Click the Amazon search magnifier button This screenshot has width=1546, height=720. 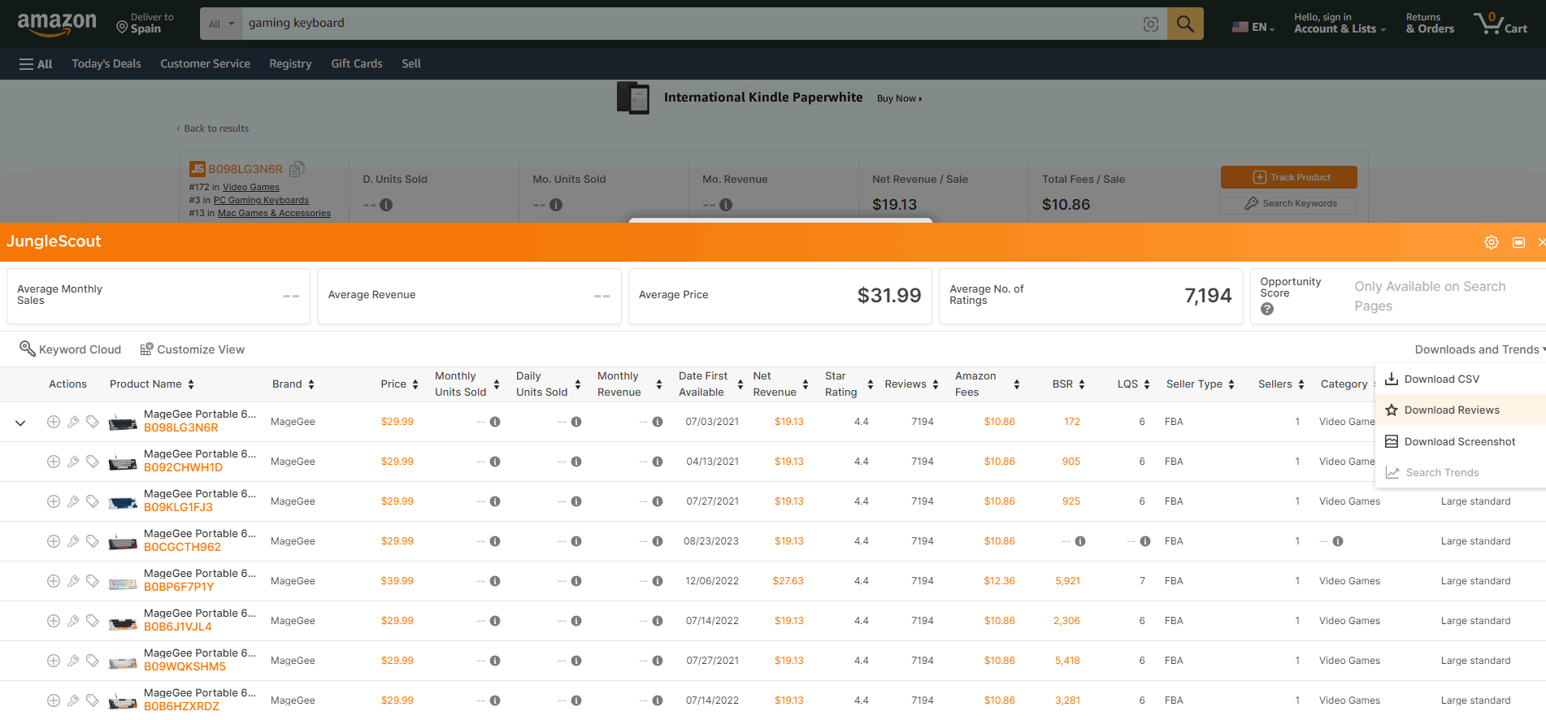point(1185,24)
